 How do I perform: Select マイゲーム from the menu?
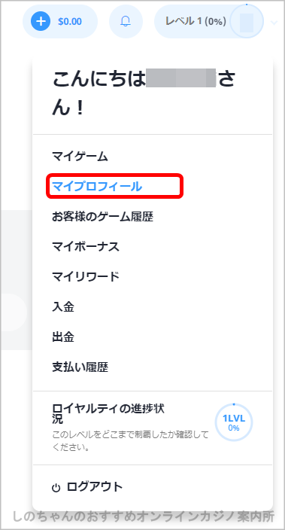tap(80, 157)
